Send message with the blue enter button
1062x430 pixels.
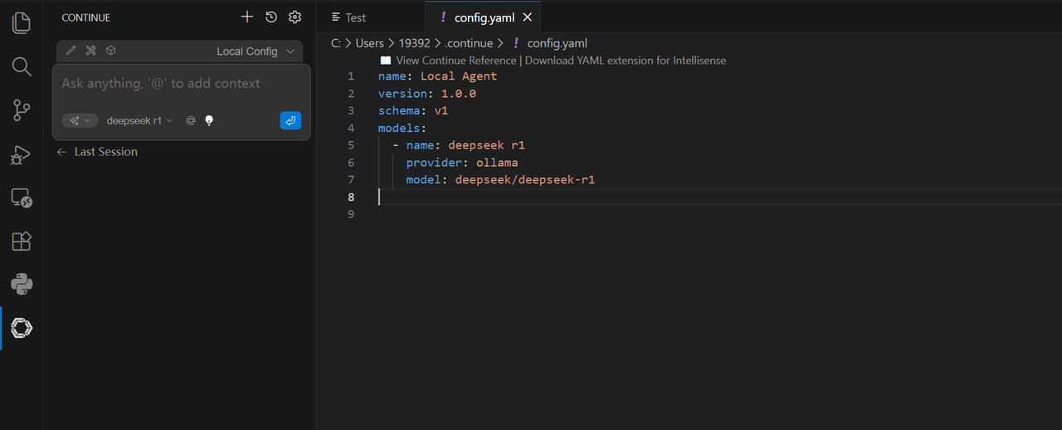coord(290,120)
